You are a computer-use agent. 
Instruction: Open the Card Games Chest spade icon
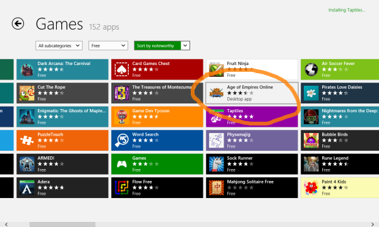coord(121,69)
